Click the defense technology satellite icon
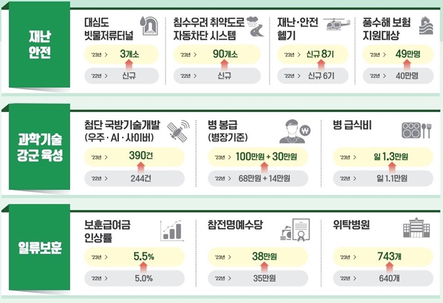Viewport: 443px width, 303px height. pos(178,131)
